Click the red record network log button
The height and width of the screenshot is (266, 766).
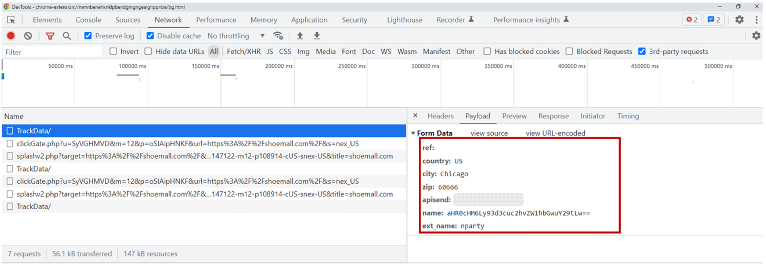tap(11, 36)
